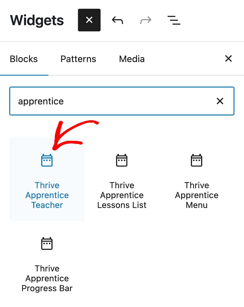
Task: Go to the Media tab
Action: click(132, 59)
